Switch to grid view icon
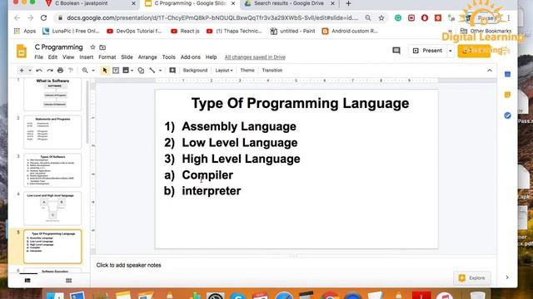533x299 pixels. click(x=68, y=281)
